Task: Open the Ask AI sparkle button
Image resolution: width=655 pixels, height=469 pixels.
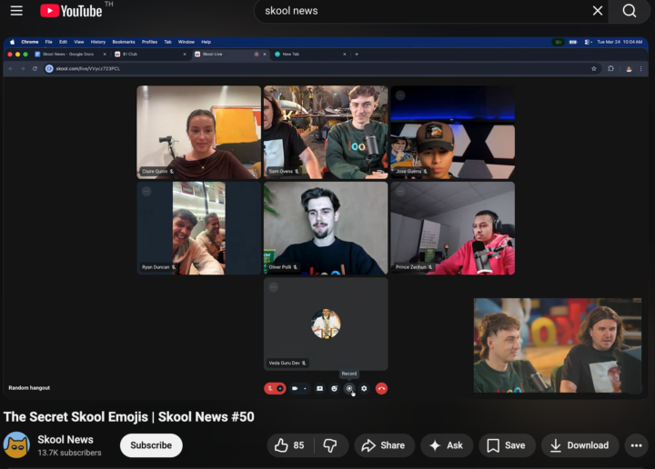Action: 447,445
